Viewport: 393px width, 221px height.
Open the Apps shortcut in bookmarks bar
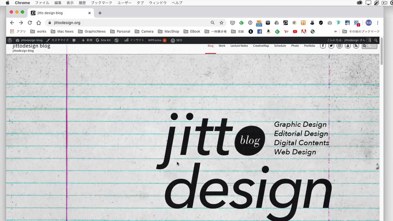(18, 32)
